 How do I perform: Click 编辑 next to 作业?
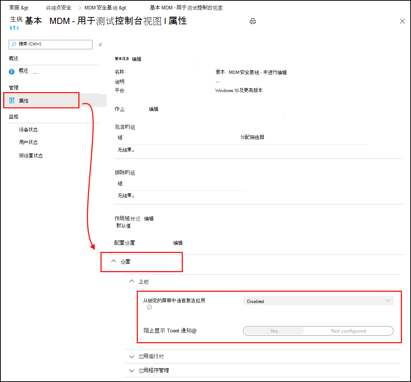[153, 109]
